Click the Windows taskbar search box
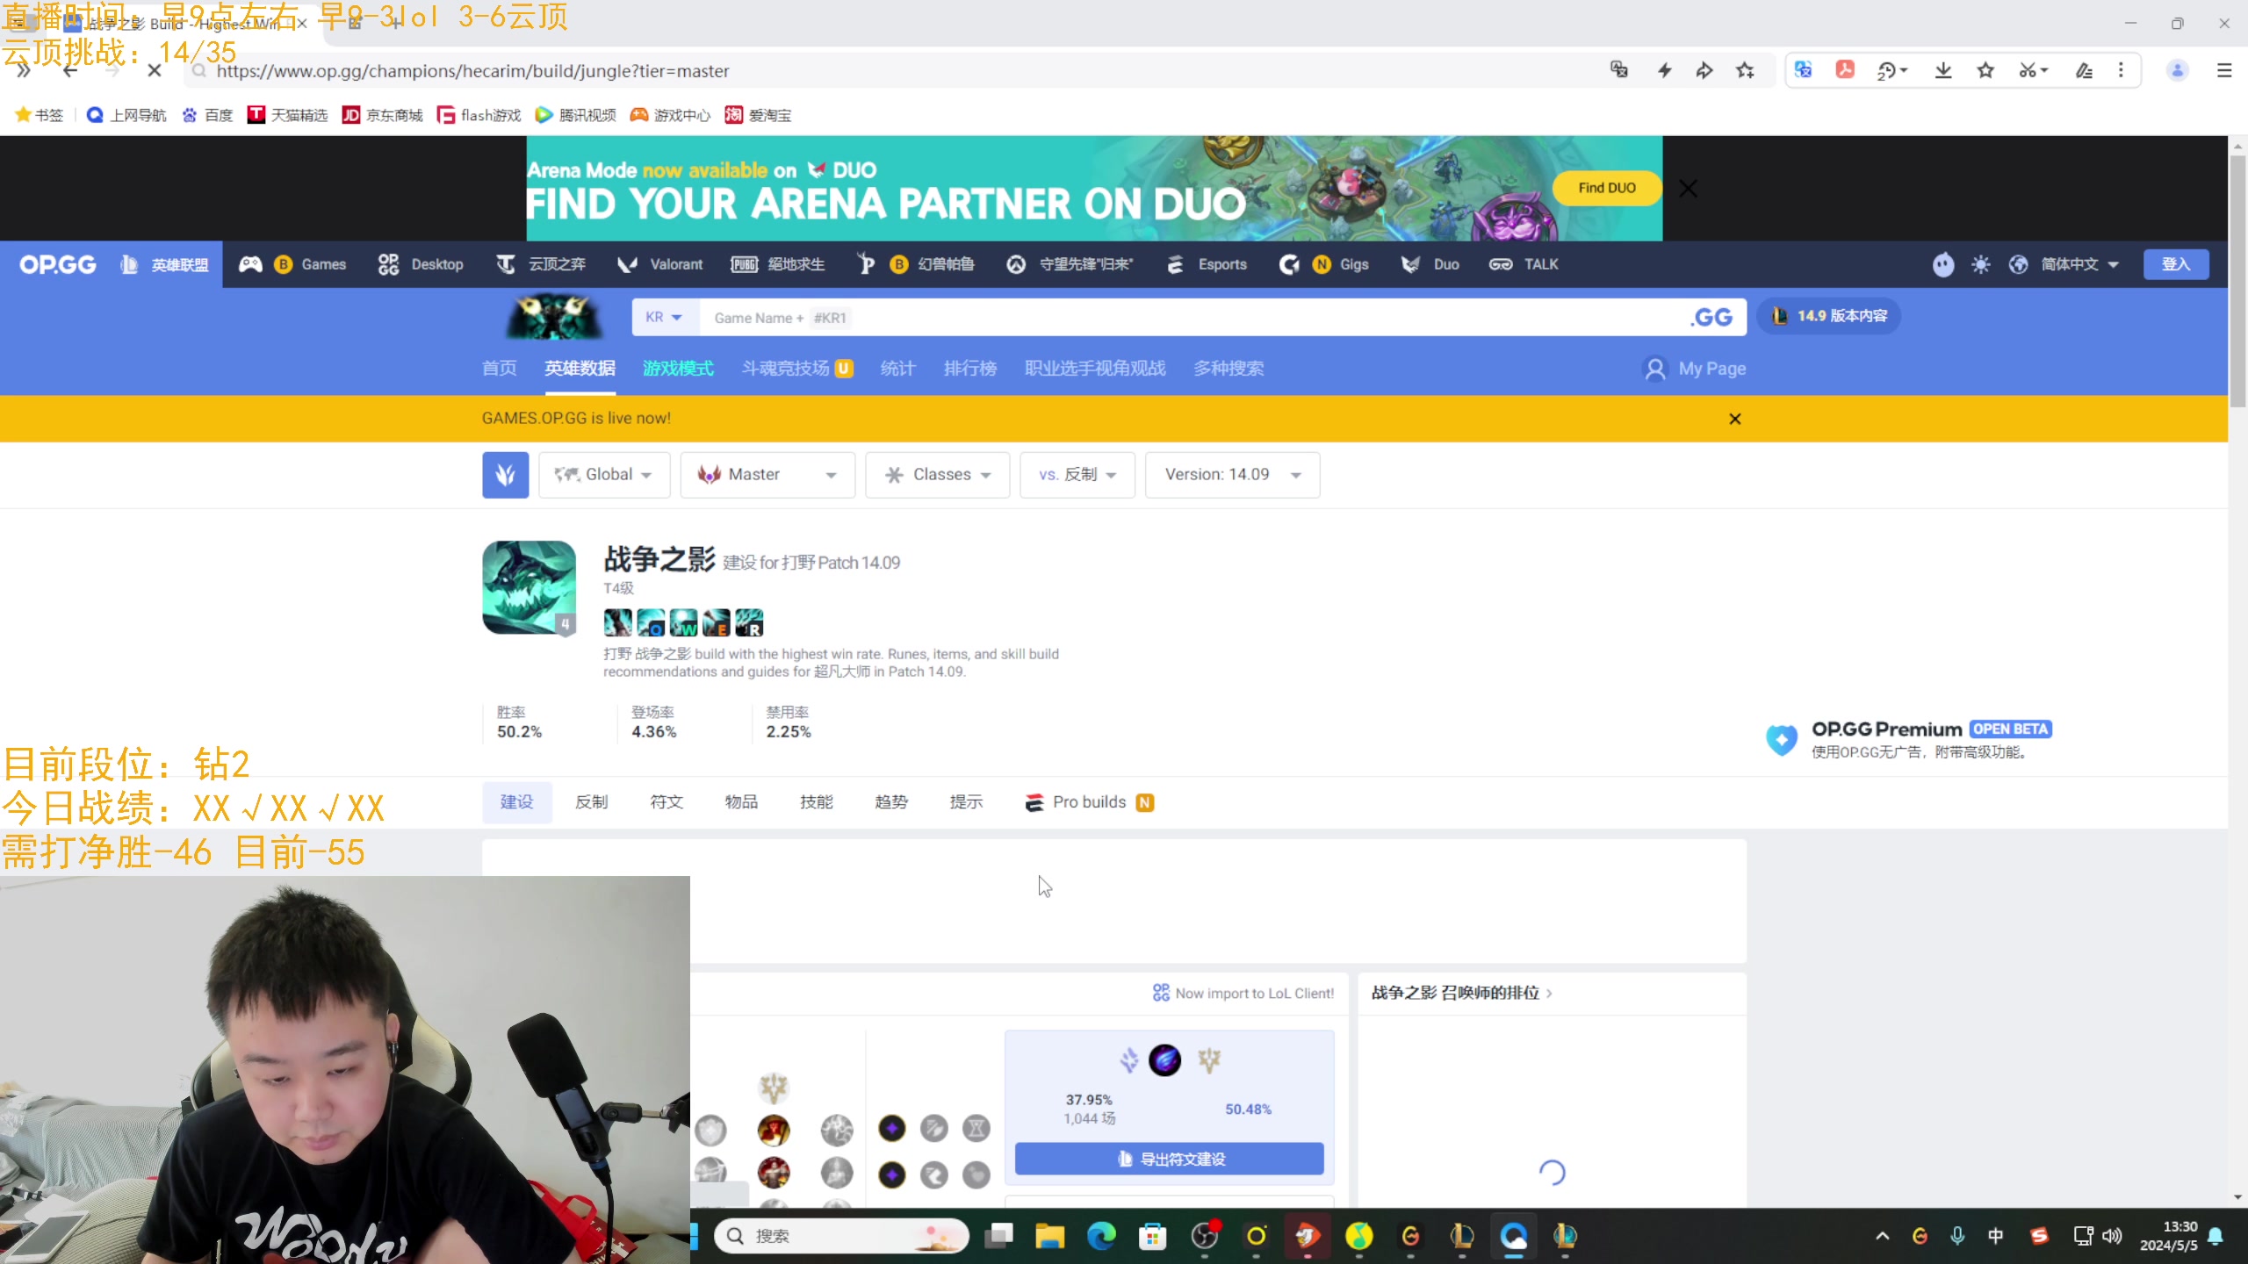This screenshot has width=2248, height=1264. click(841, 1236)
